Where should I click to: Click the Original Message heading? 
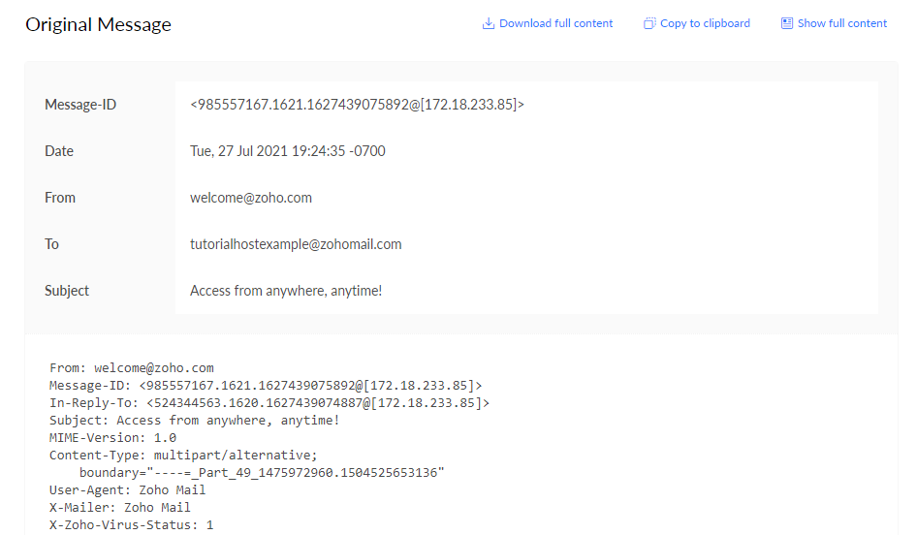98,25
